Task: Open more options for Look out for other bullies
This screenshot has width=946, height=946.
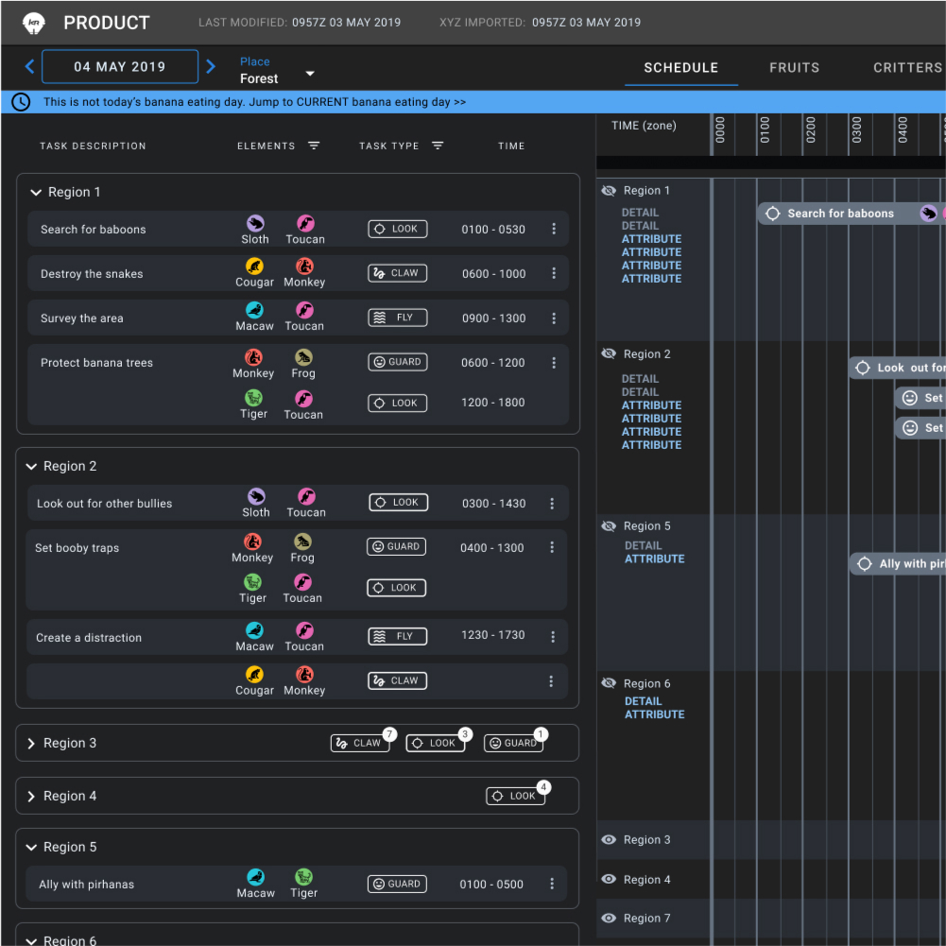Action: coord(551,503)
